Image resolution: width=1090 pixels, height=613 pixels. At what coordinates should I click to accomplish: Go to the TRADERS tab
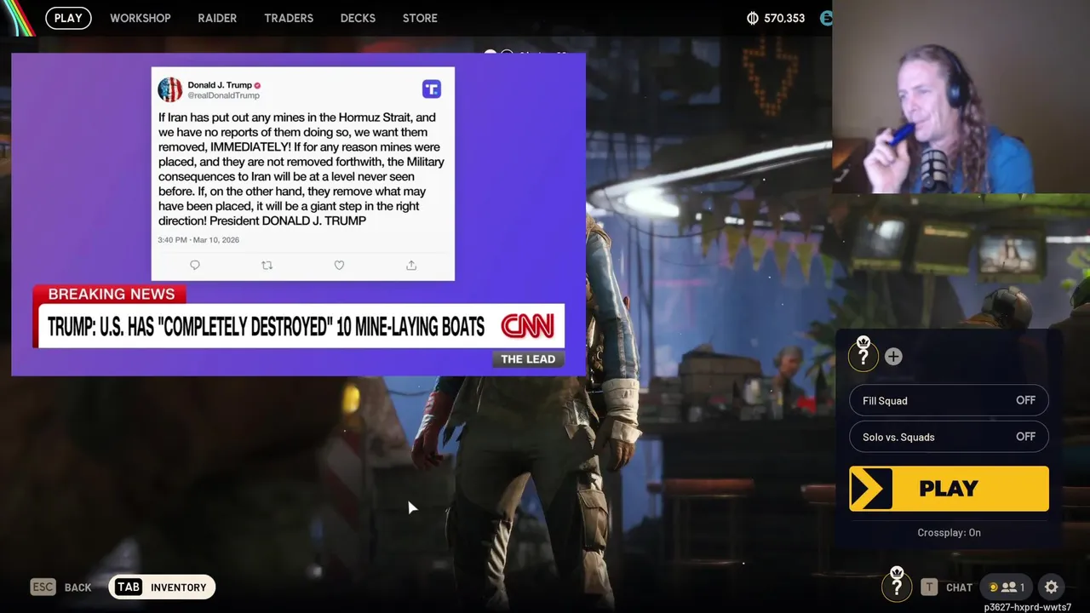289,18
